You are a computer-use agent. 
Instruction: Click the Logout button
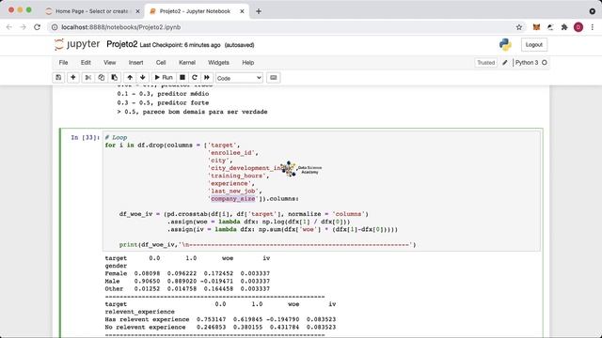pos(534,45)
